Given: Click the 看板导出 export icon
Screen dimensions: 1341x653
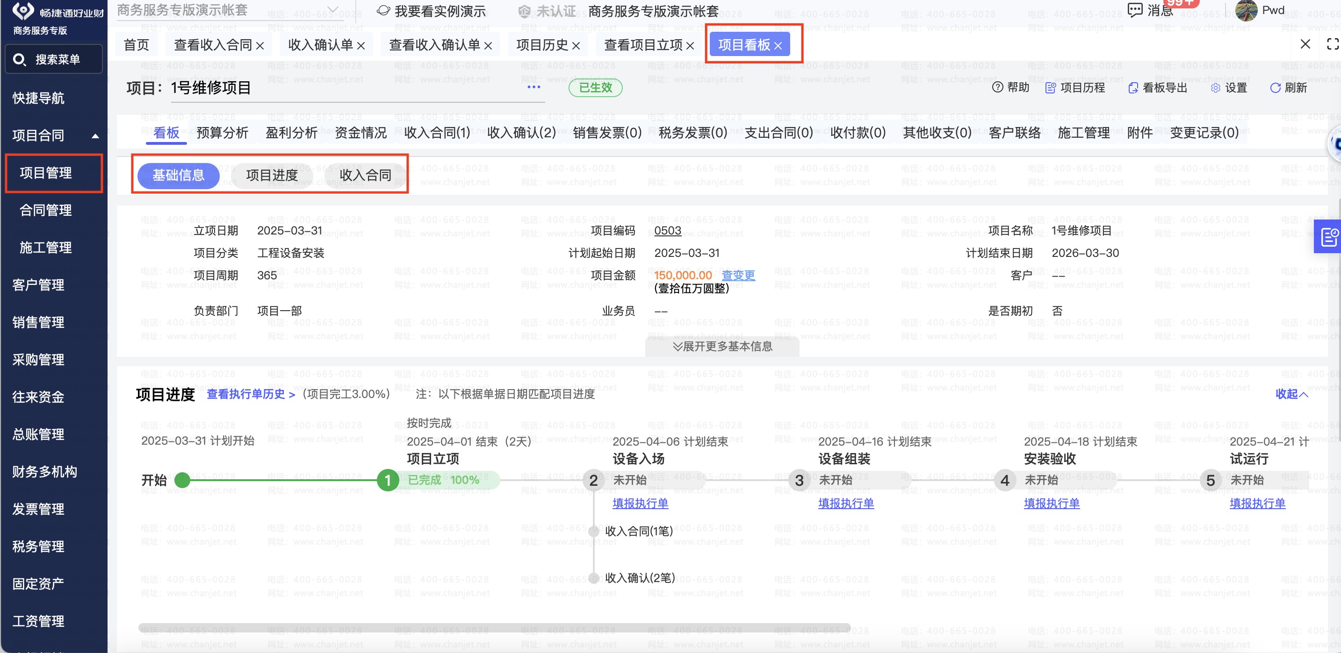Looking at the screenshot, I should 1133,88.
